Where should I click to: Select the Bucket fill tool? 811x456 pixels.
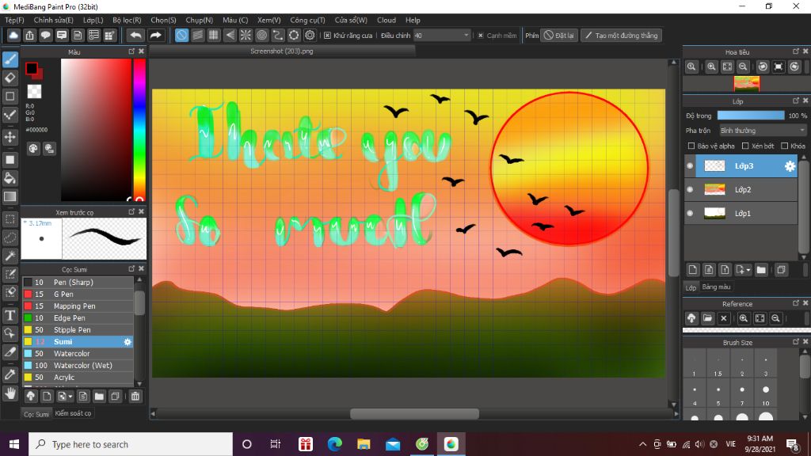click(x=10, y=178)
